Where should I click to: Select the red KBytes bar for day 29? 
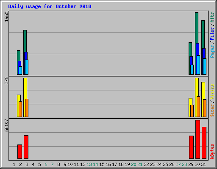(x=192, y=147)
